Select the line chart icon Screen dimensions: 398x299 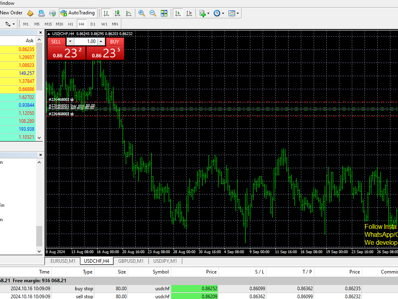point(129,13)
